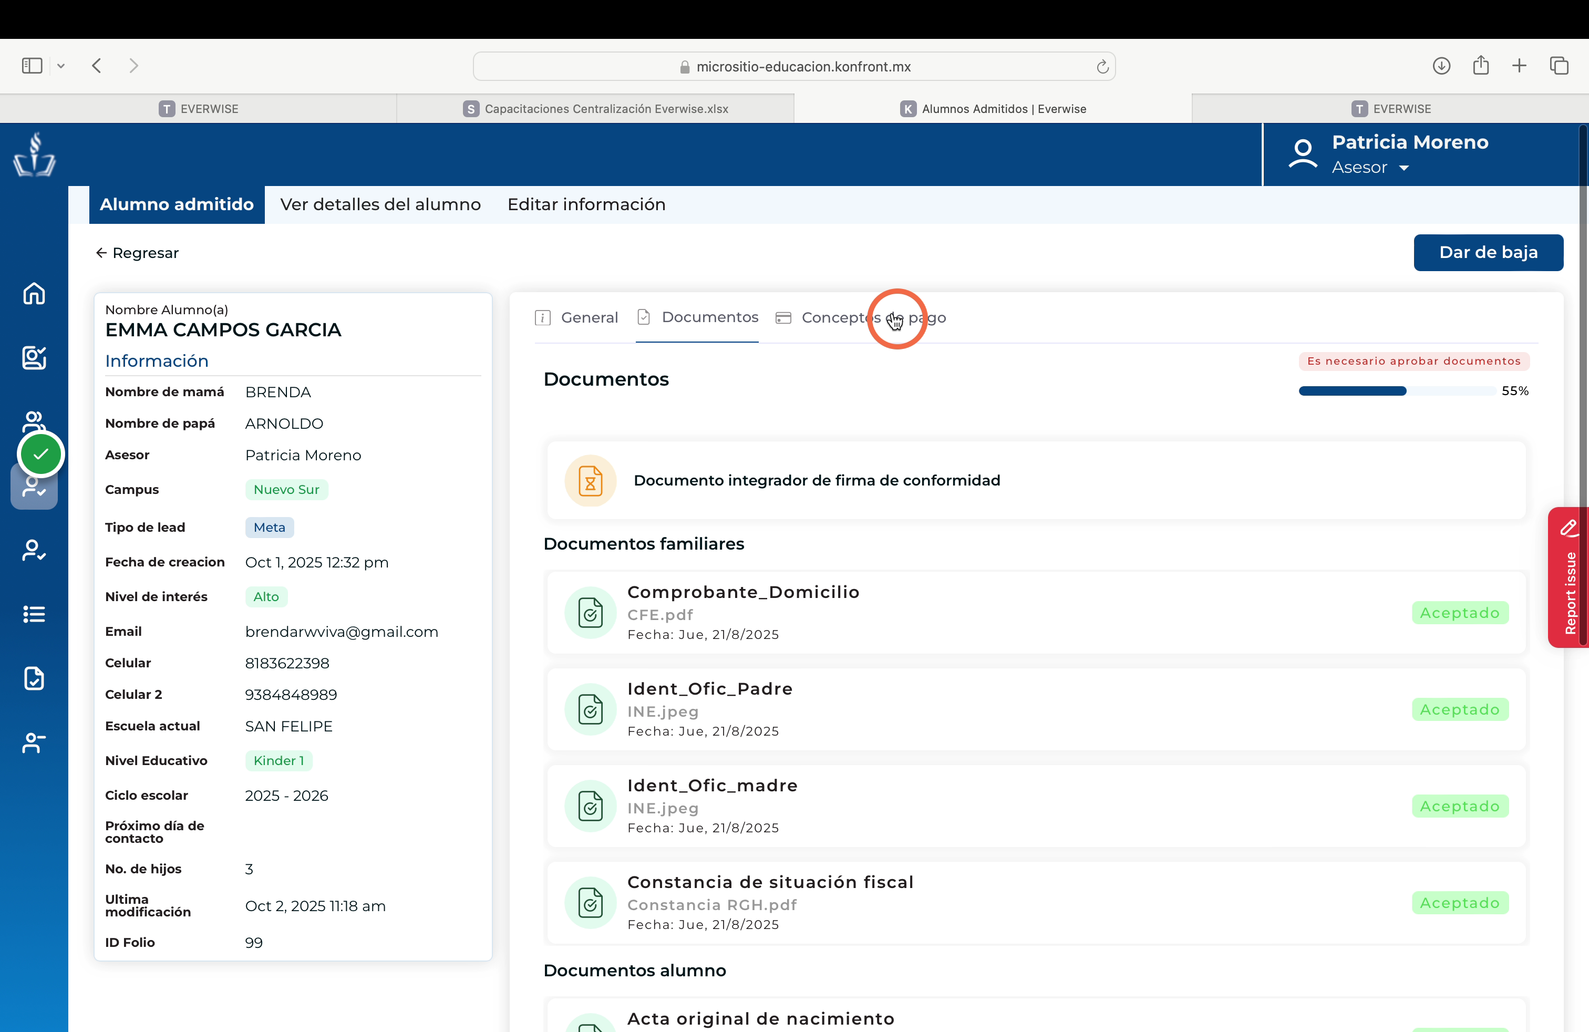
Task: Click the hourglass icon of Documento integrador
Action: [x=590, y=481]
